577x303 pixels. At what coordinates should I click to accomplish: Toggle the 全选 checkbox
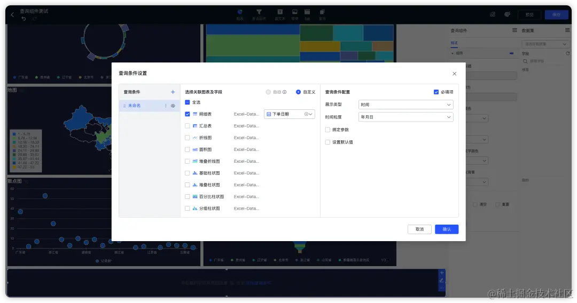pos(188,102)
